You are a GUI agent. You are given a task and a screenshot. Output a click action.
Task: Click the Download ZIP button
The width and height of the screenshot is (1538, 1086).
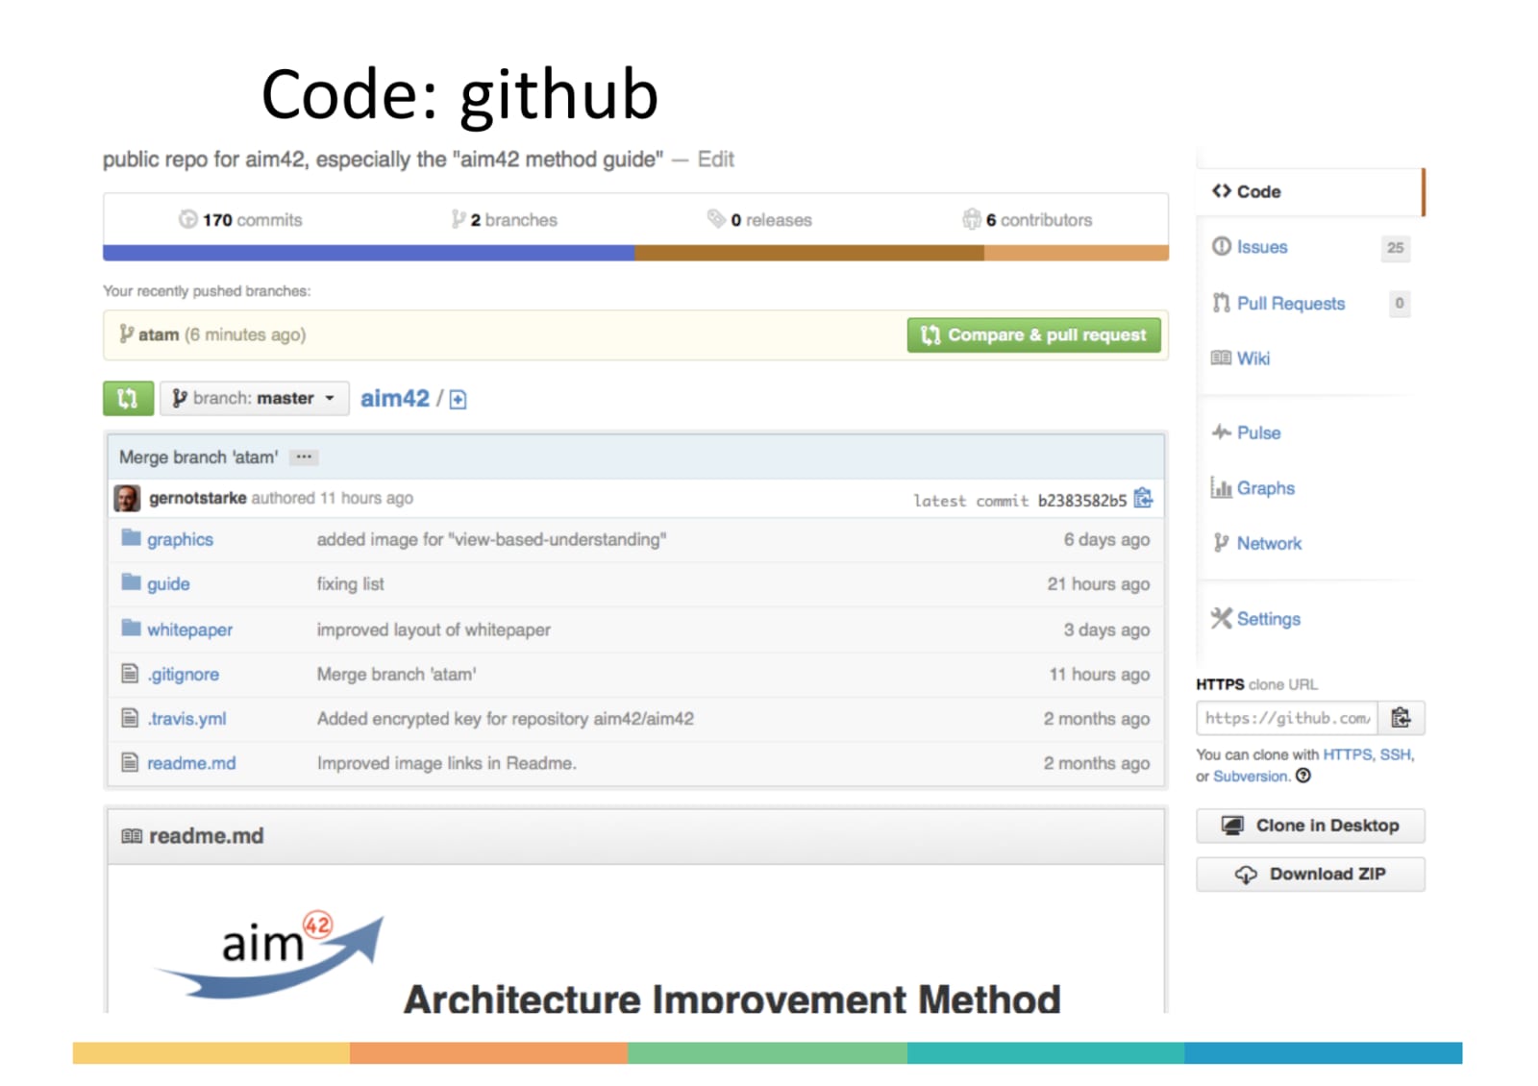(1310, 874)
